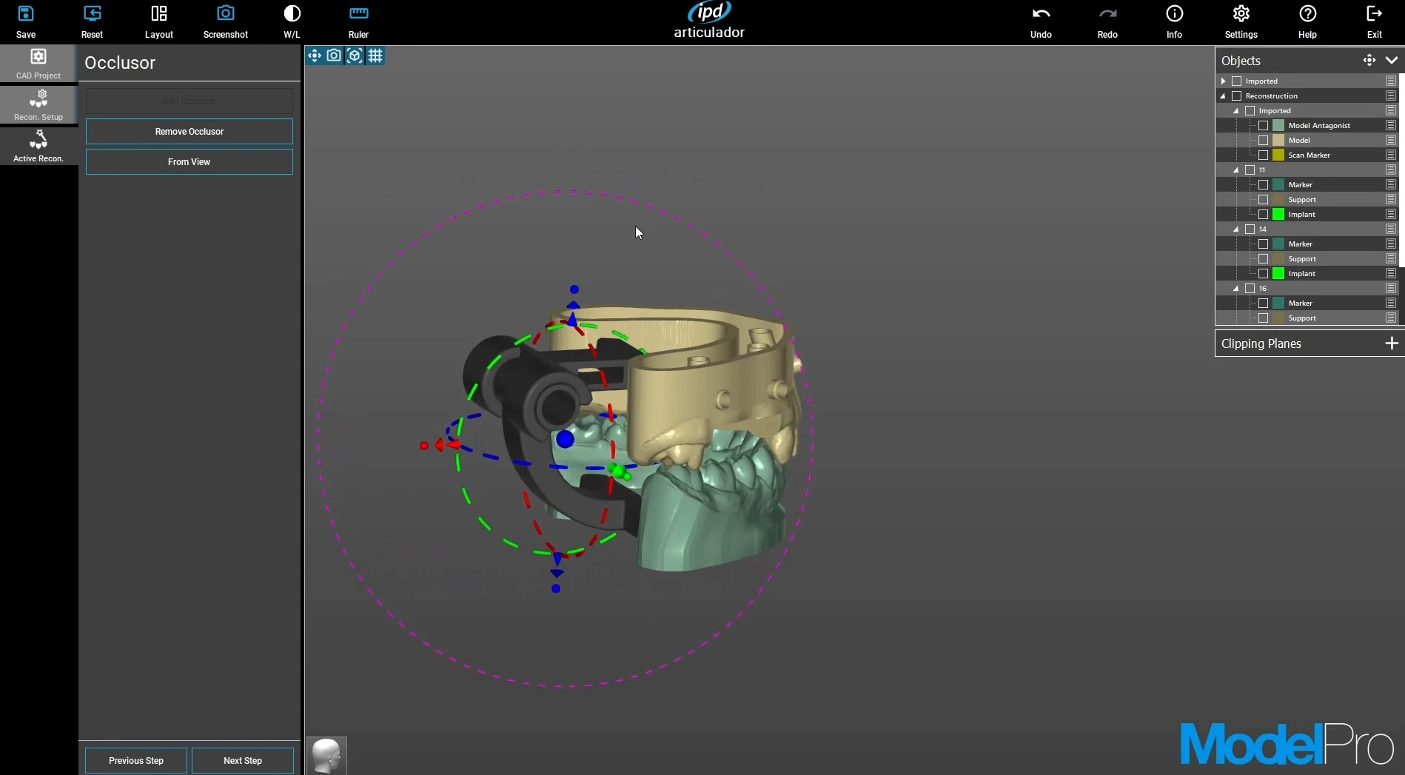Image resolution: width=1405 pixels, height=775 pixels.
Task: Click the viewport move/pan icon
Action: coord(314,56)
